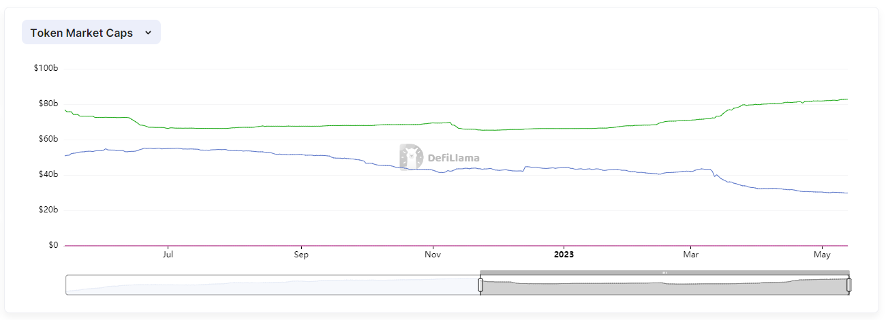Click the Jul label on the x-axis
This screenshot has width=888, height=320.
point(168,255)
